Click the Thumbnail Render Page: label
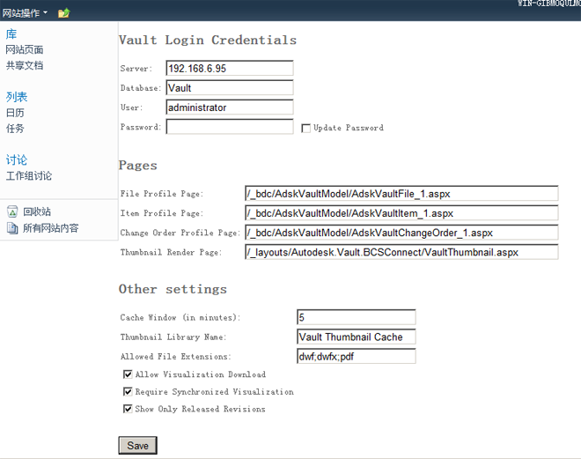The width and height of the screenshot is (581, 459). (x=171, y=253)
